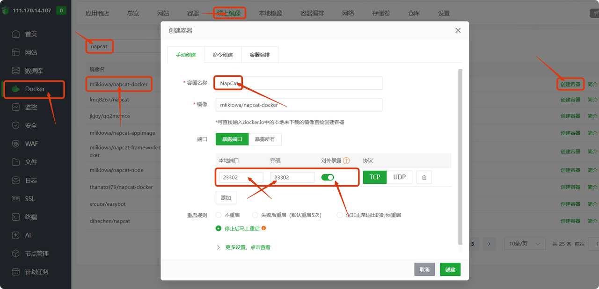Screen dimensions: 599x289
Task: Click the 计划任务 calendar icon
Action: pos(16,272)
